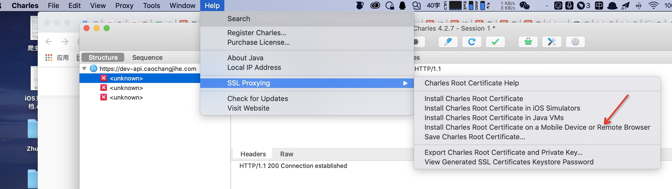Choose Save Charles Root Certificate...
This screenshot has width=672, height=189.
pos(537,137)
